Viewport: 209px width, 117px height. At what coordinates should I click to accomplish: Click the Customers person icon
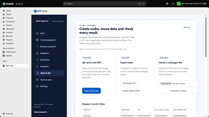(x=4, y=22)
